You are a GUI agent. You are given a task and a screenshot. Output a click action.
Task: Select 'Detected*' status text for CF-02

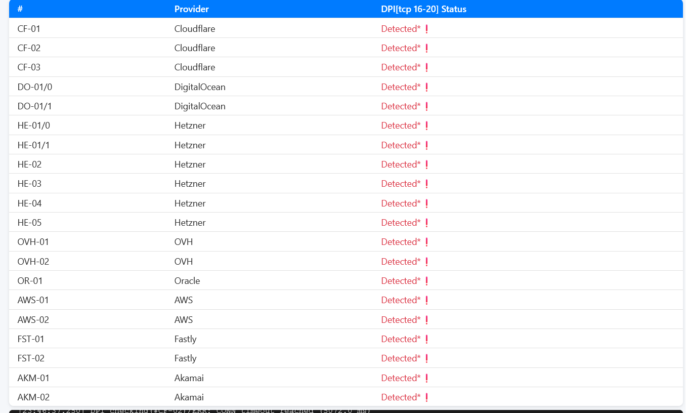pyautogui.click(x=401, y=48)
